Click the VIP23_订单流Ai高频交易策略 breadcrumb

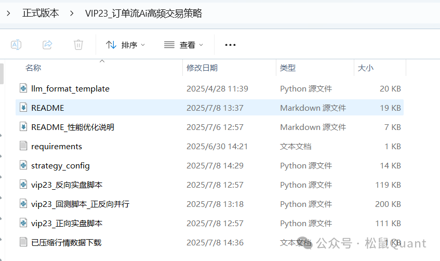click(144, 13)
